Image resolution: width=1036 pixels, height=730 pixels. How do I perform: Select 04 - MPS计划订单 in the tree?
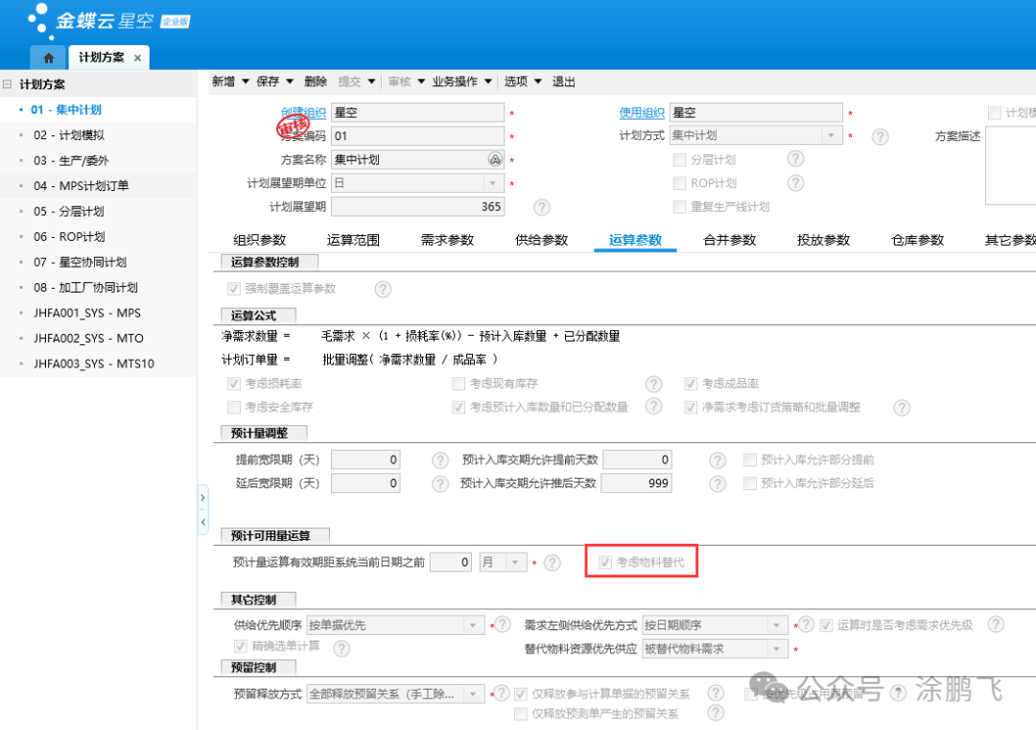[x=81, y=186]
